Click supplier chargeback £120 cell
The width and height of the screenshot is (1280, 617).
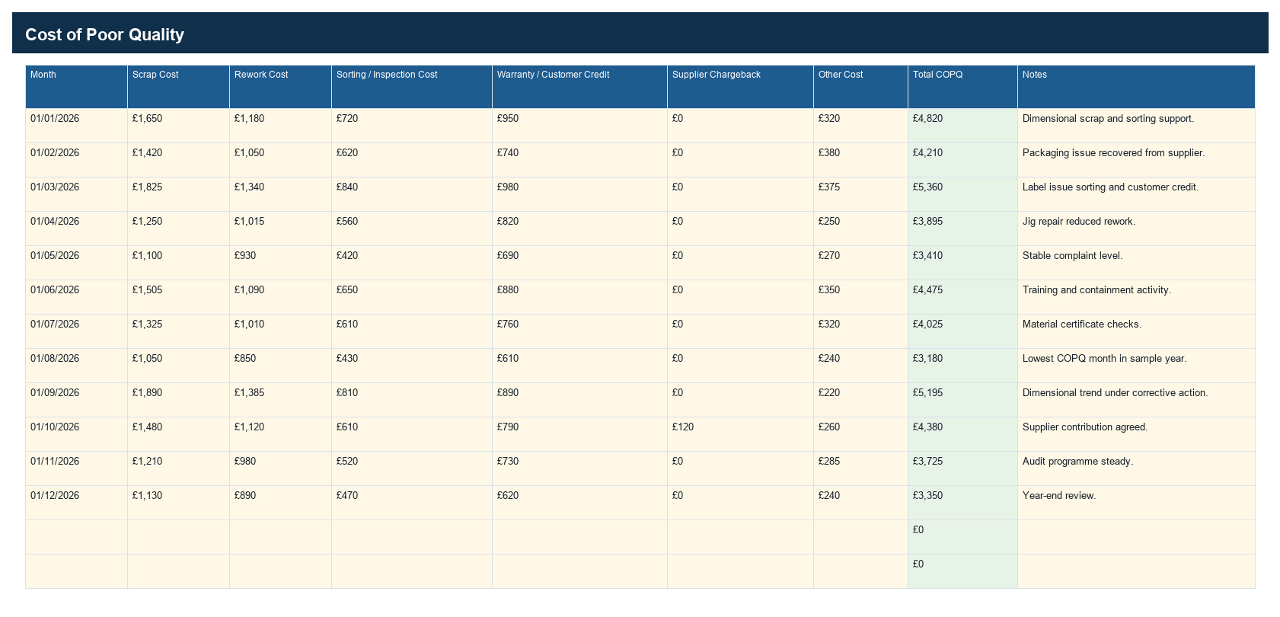(740, 434)
